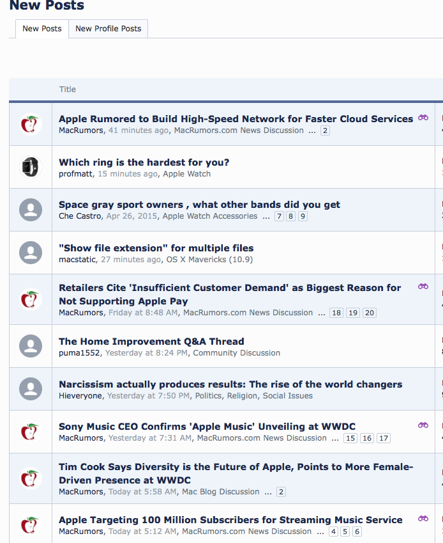
Task: Open 'Show file extension' thread
Action: pyautogui.click(x=156, y=248)
